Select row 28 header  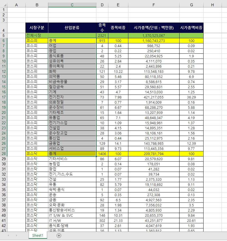click(3, 154)
